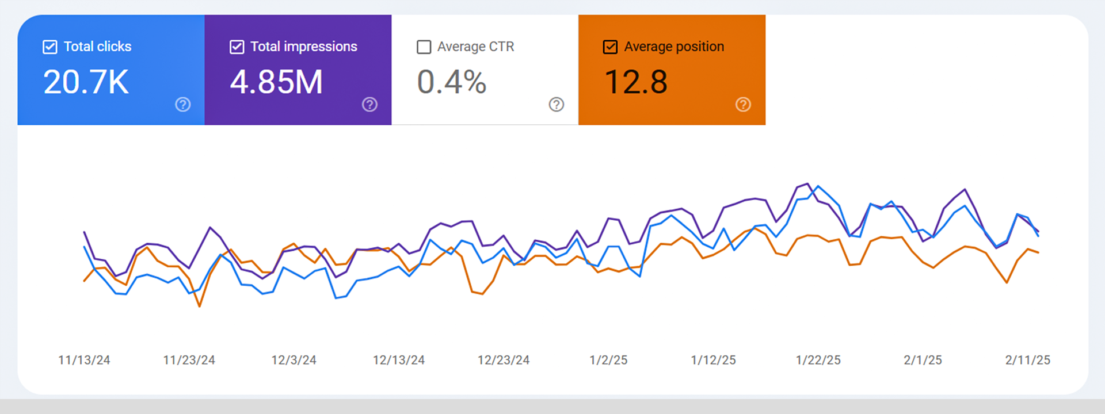Uncheck the Total clicks checkbox

50,47
